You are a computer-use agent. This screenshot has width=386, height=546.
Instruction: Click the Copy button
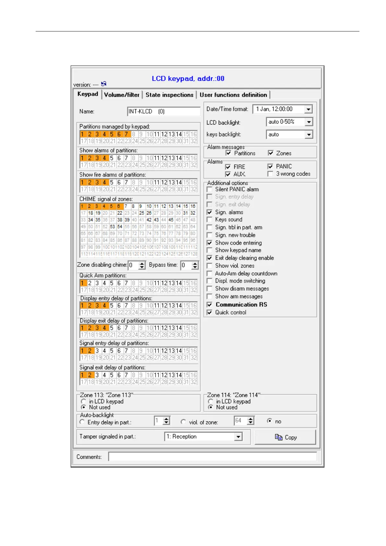tap(285, 437)
